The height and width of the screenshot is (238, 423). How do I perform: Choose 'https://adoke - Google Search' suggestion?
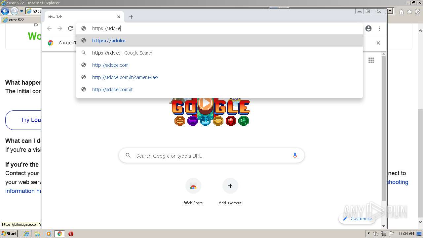pyautogui.click(x=219, y=53)
